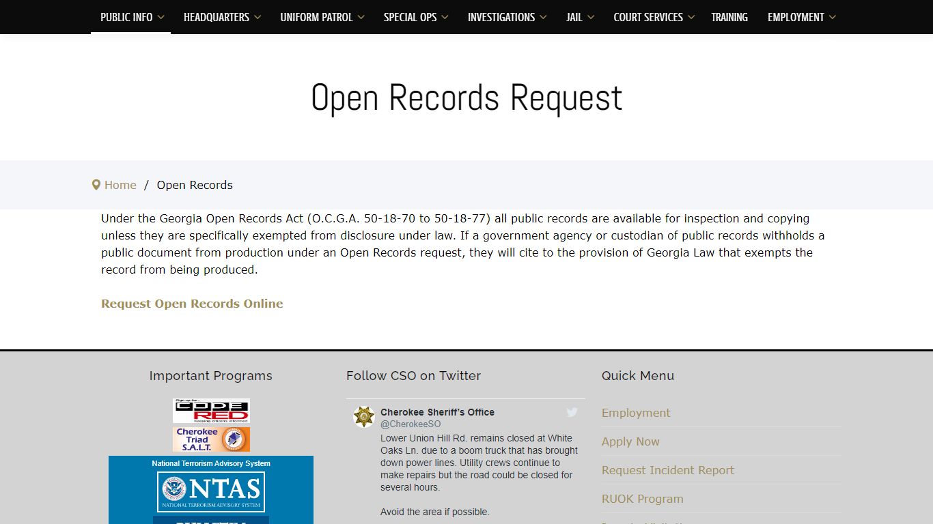The image size is (933, 524).
Task: Open Apply Now in Quick Menu
Action: (630, 441)
